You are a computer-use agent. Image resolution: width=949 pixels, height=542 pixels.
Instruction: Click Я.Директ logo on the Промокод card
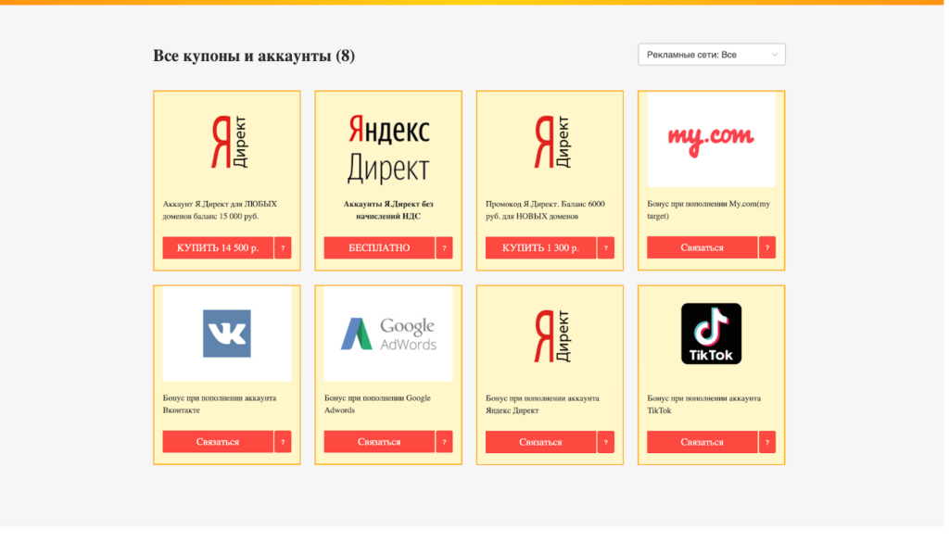point(552,142)
